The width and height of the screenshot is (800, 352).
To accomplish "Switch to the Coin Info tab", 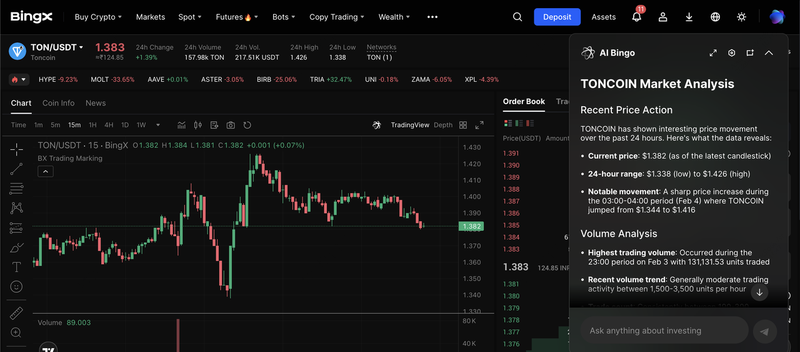I will tap(58, 103).
